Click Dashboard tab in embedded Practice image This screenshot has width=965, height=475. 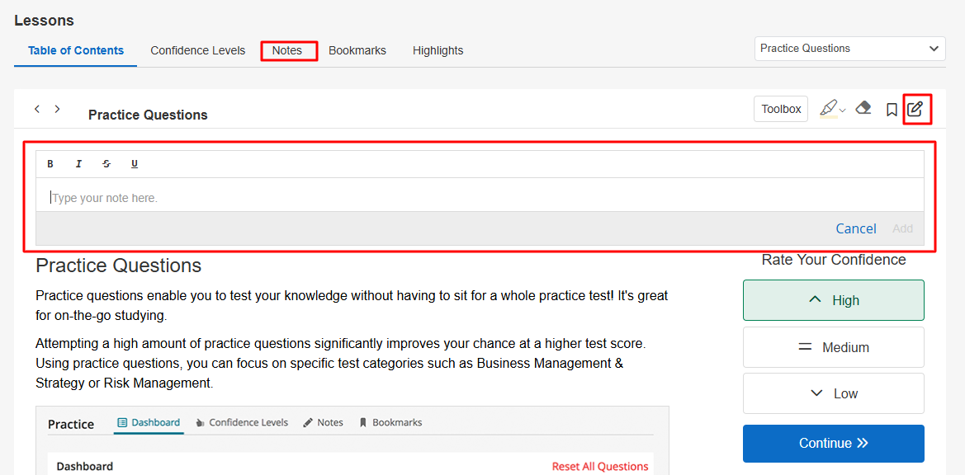coord(149,423)
